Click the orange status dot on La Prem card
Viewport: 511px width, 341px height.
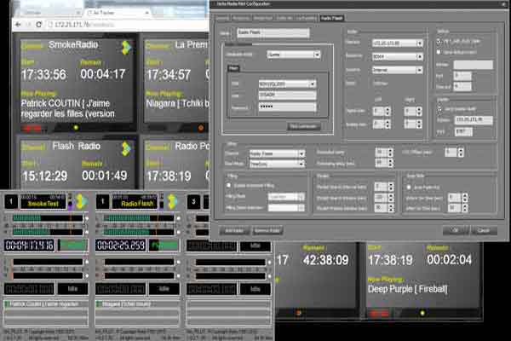tap(201, 128)
